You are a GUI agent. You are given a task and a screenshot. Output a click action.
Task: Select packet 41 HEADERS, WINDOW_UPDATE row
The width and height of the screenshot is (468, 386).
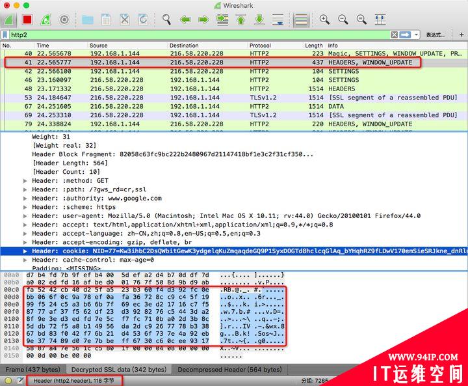click(234, 62)
